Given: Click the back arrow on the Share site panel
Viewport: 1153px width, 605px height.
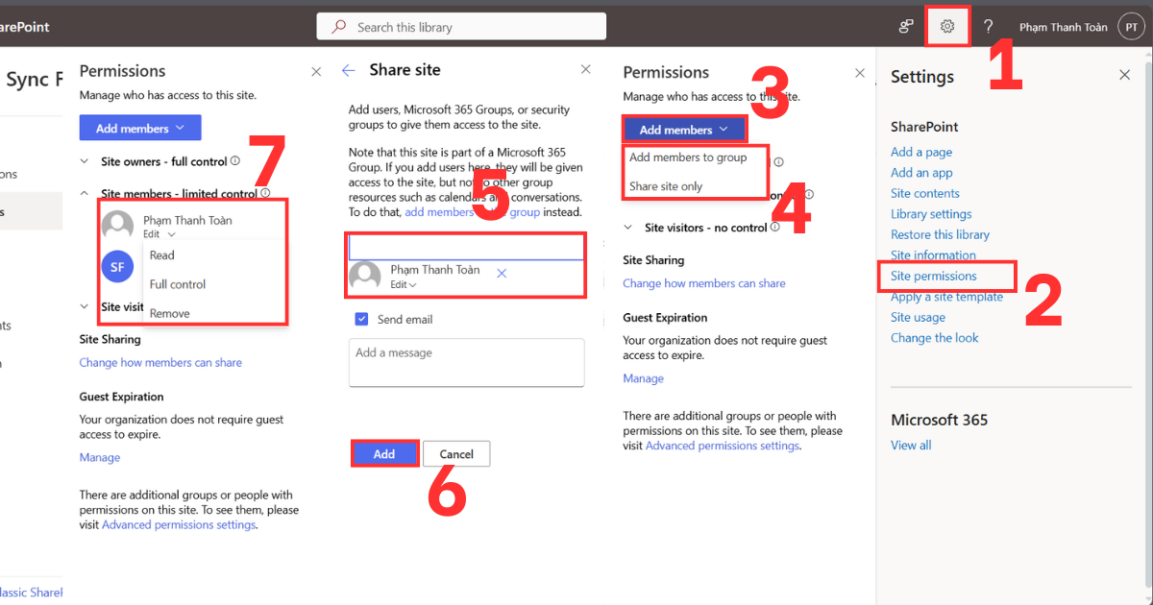Looking at the screenshot, I should 347,69.
